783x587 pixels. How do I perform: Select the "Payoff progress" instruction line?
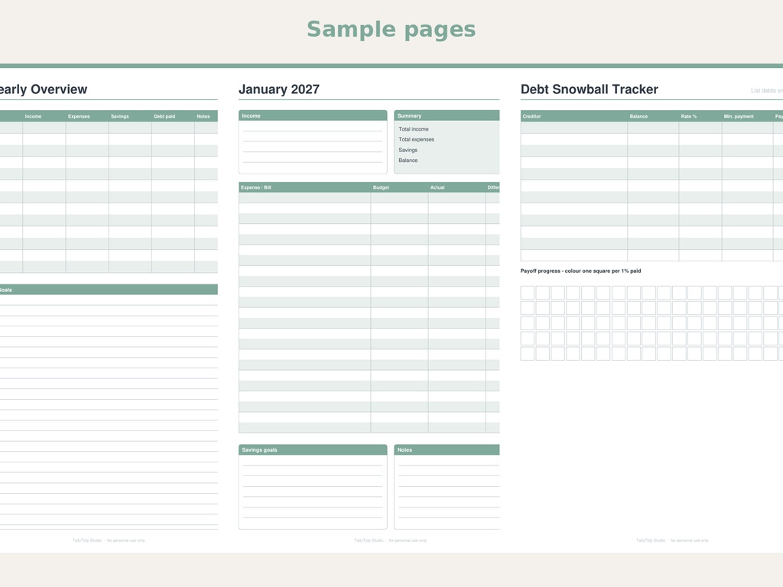pos(581,271)
